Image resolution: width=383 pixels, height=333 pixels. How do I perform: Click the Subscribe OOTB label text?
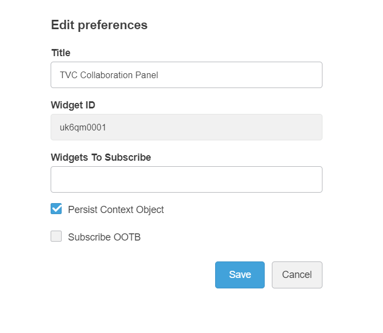pos(104,238)
